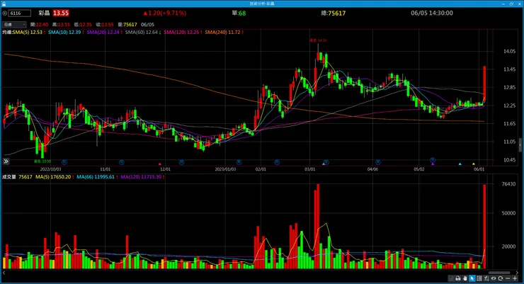This screenshot has height=284, width=524.
Task: Click the MA(66) 11995.61 volume label
Action: (96, 177)
